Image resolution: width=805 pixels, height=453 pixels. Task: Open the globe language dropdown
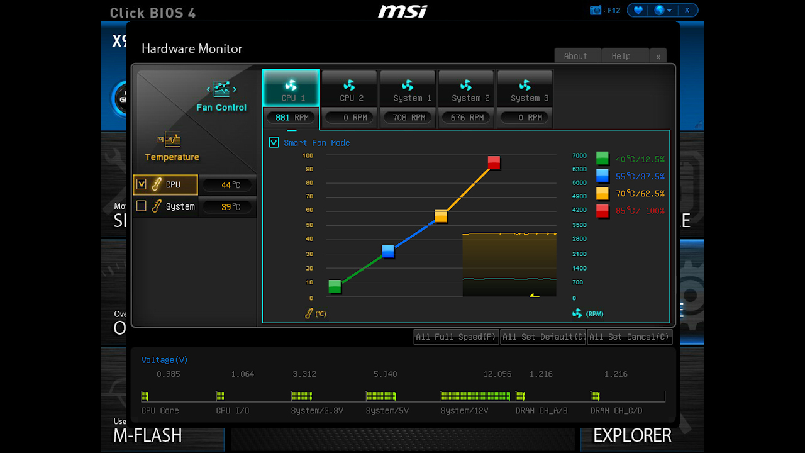(x=663, y=10)
